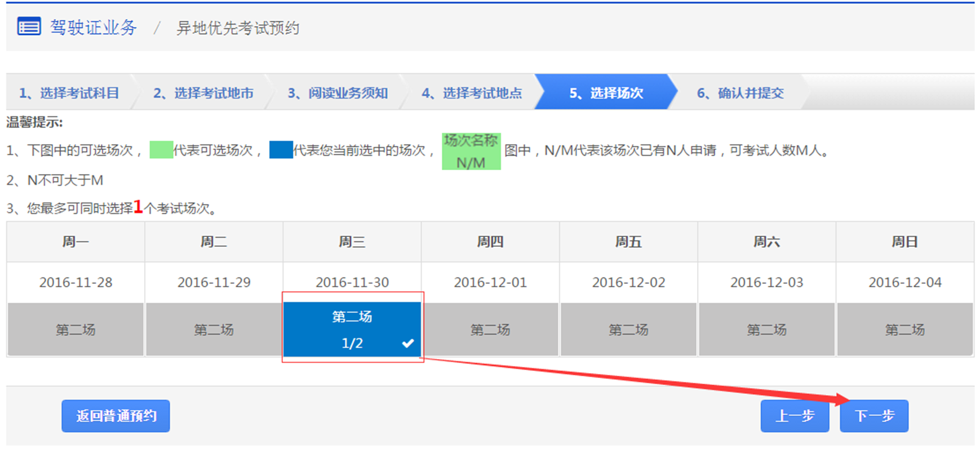Viewport: 980px width, 457px height.
Task: Switch to step 3 阅读业务须知
Action: [338, 93]
